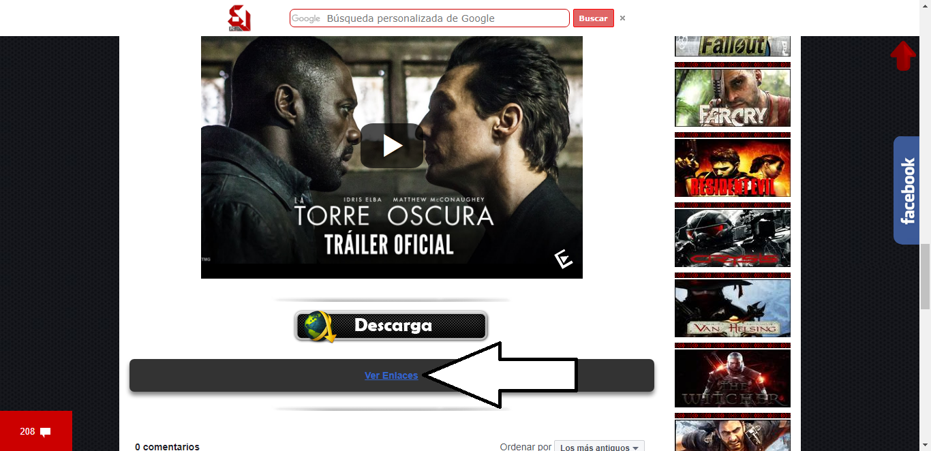Click the site logo in the header

pyautogui.click(x=239, y=18)
